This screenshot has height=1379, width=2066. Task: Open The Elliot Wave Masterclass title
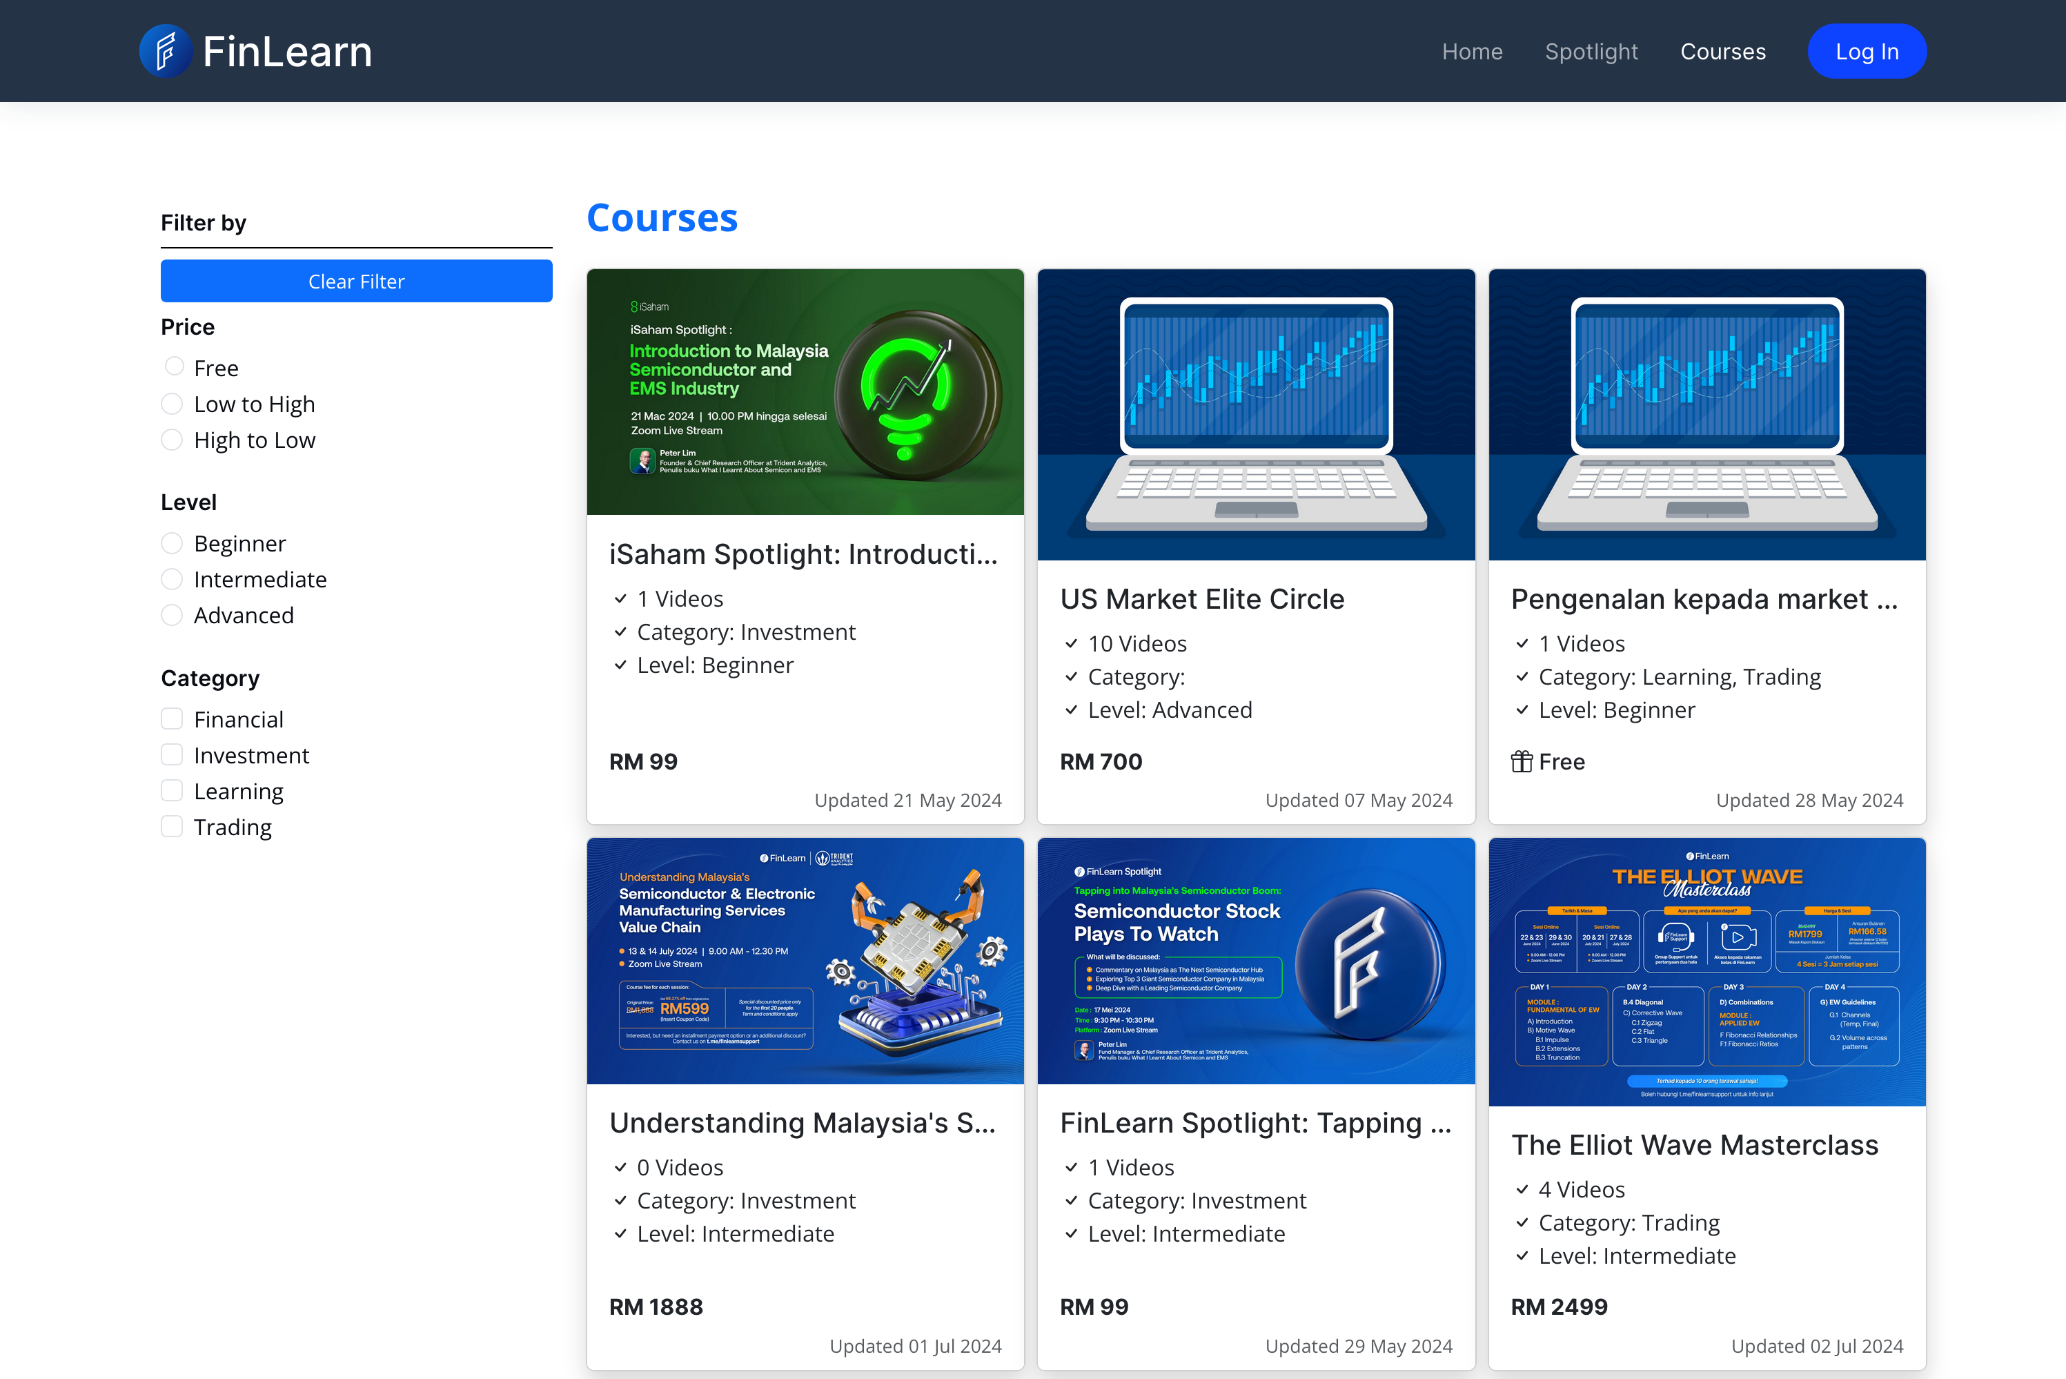(x=1694, y=1145)
